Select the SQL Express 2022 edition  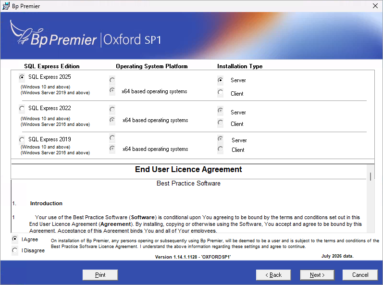click(x=22, y=109)
